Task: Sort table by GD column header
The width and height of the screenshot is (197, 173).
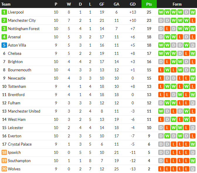Action: (x=133, y=4)
